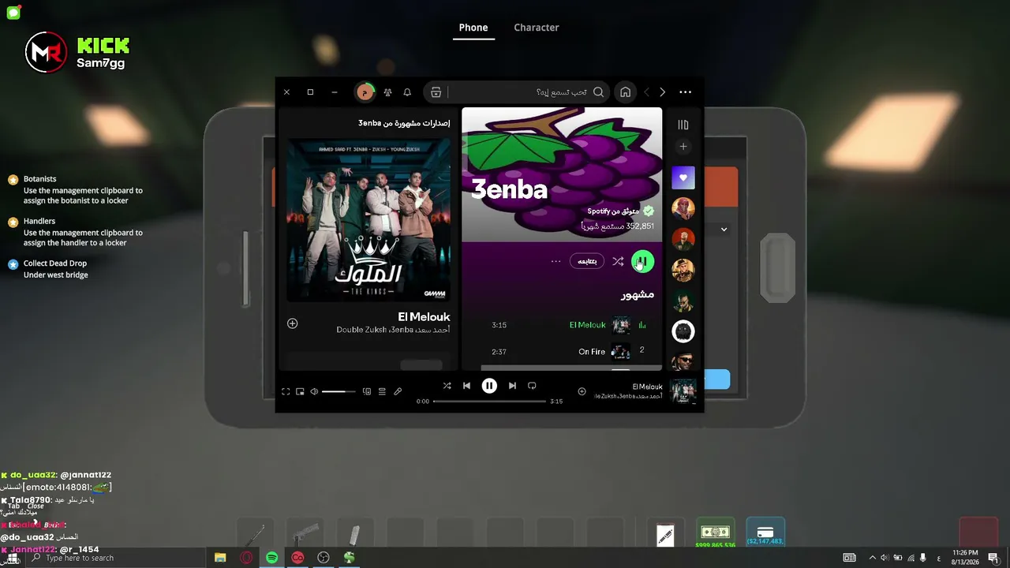Open the Liked Songs heart playlist
This screenshot has width=1010, height=568.
[x=683, y=177]
